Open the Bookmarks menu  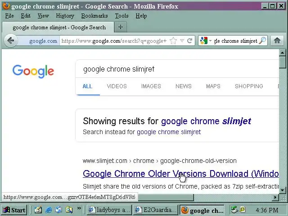point(94,16)
